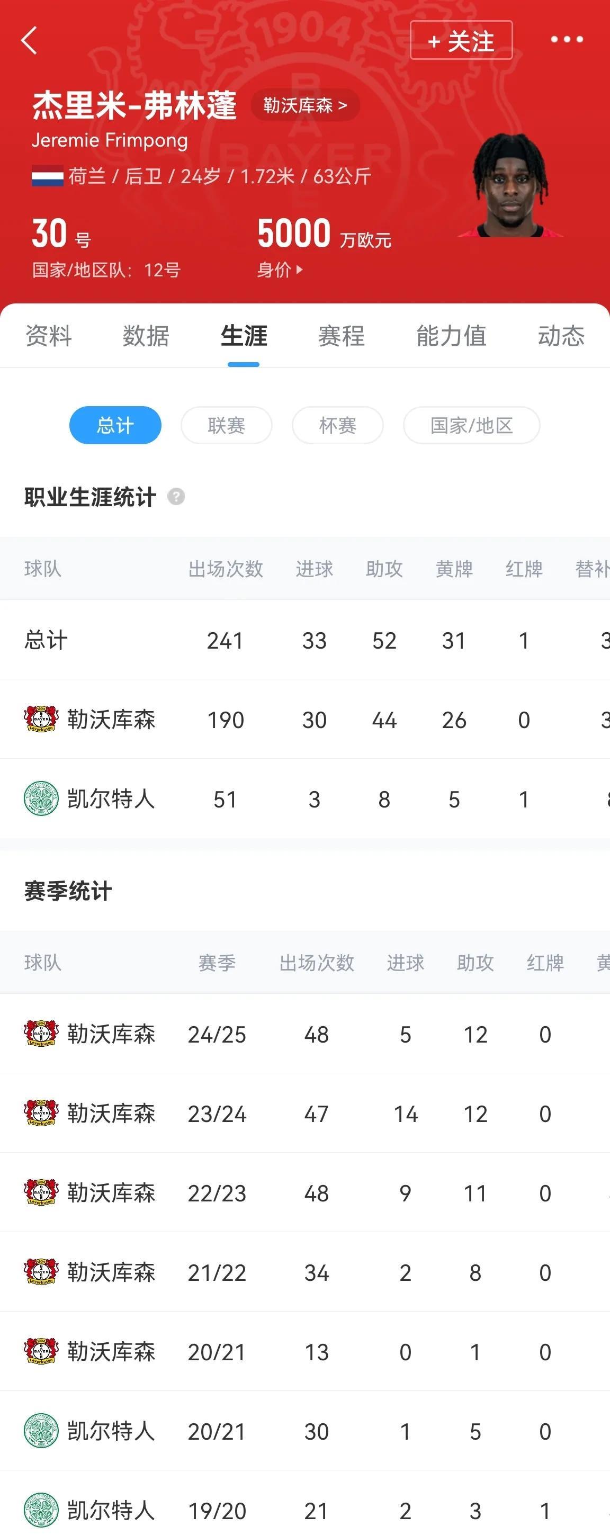Open the 赛程 tab
Viewport: 610px width, 1535px height.
[x=342, y=336]
